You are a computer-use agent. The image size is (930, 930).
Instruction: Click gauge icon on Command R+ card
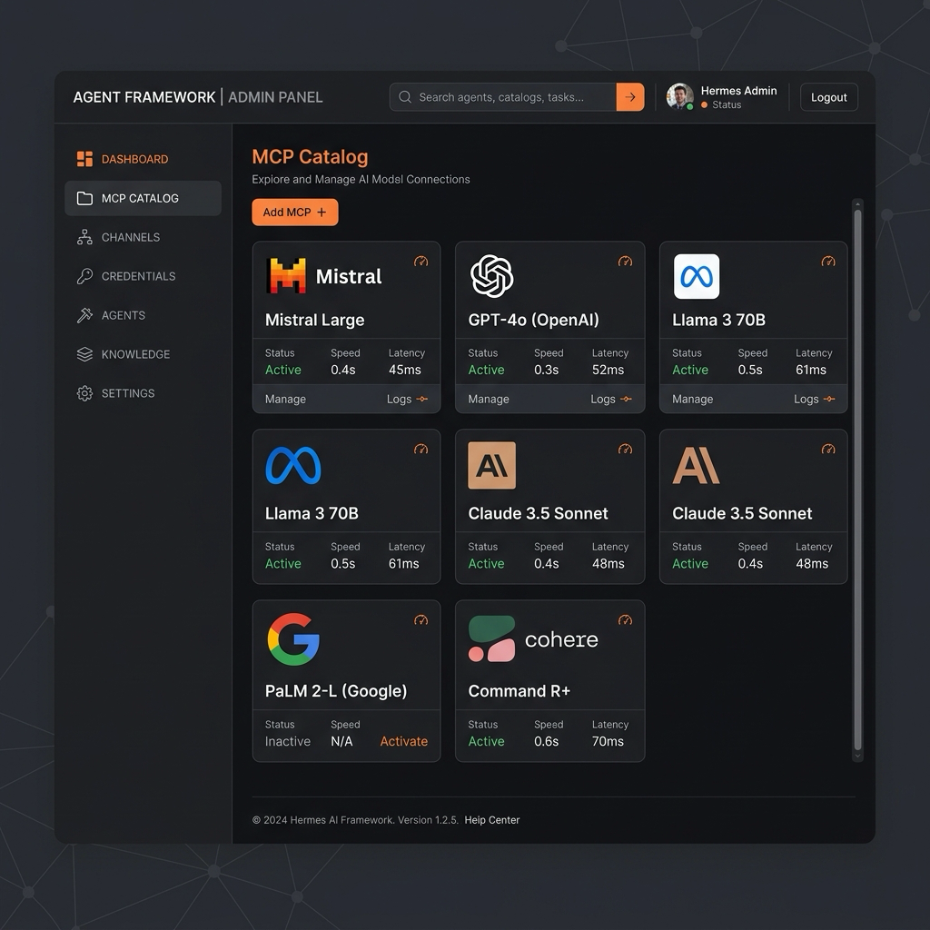point(625,619)
